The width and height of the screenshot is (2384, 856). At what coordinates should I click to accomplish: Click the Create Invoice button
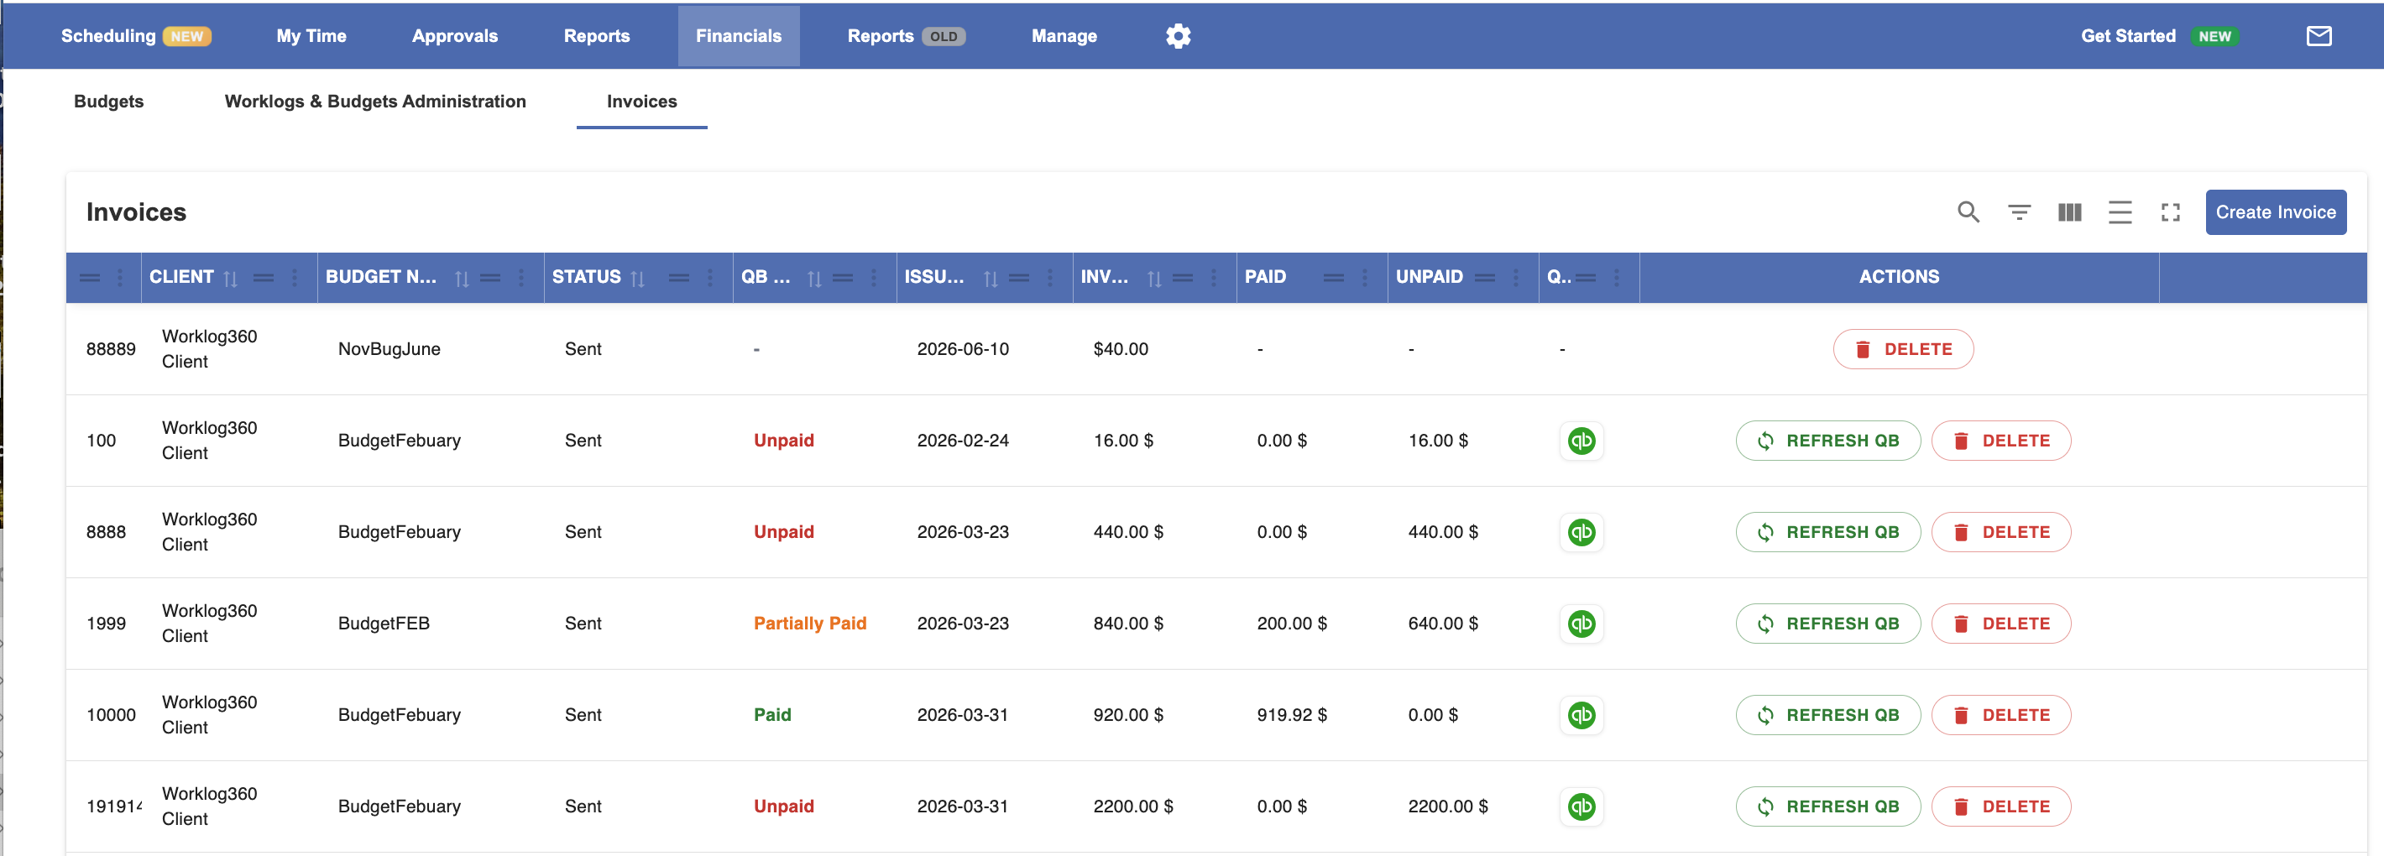coord(2275,212)
